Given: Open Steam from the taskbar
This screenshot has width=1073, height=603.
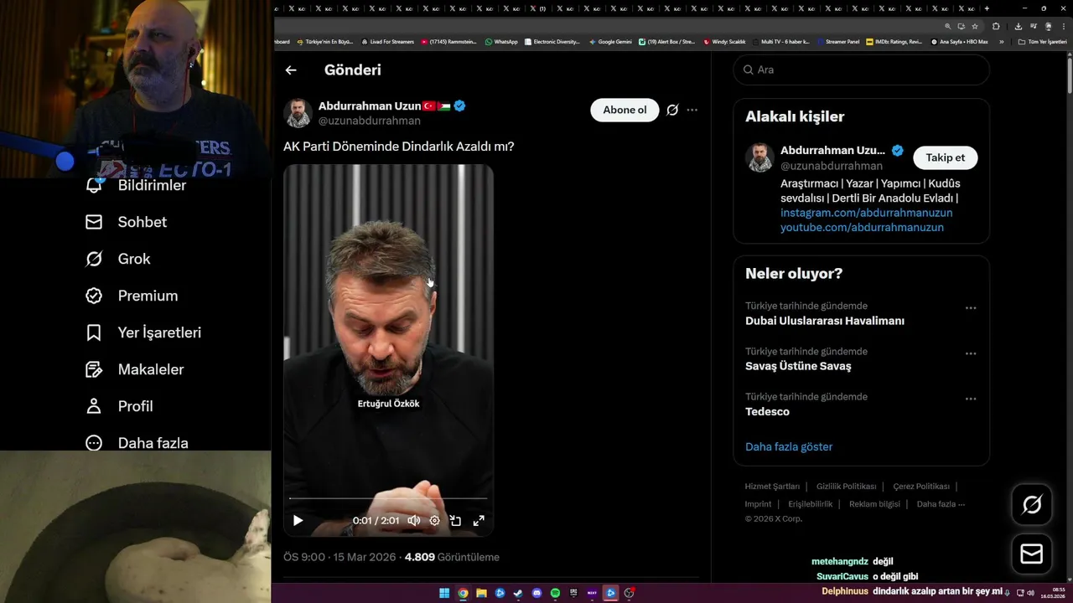Looking at the screenshot, I should click(518, 593).
